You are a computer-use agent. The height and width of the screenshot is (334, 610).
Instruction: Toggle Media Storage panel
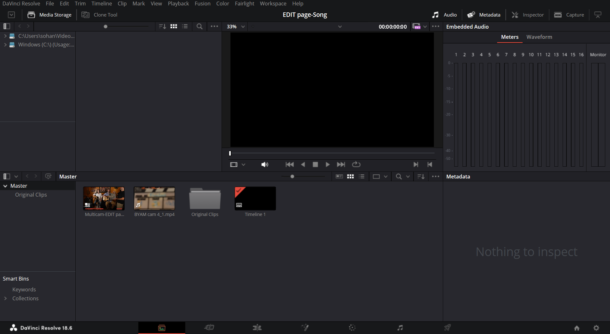click(x=49, y=15)
